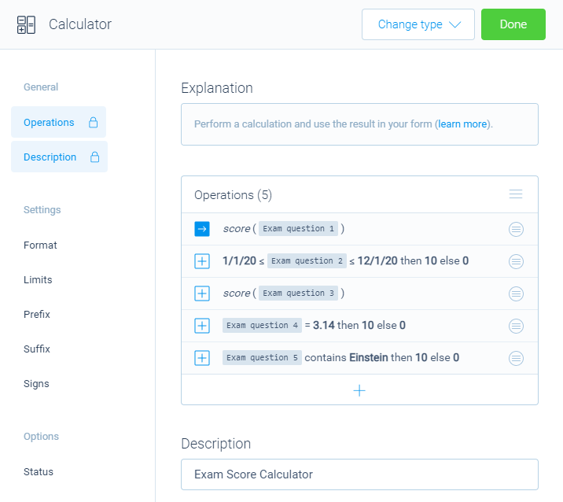Open the Limits setting
Screen dimensions: 563x502
pyautogui.click(x=38, y=279)
